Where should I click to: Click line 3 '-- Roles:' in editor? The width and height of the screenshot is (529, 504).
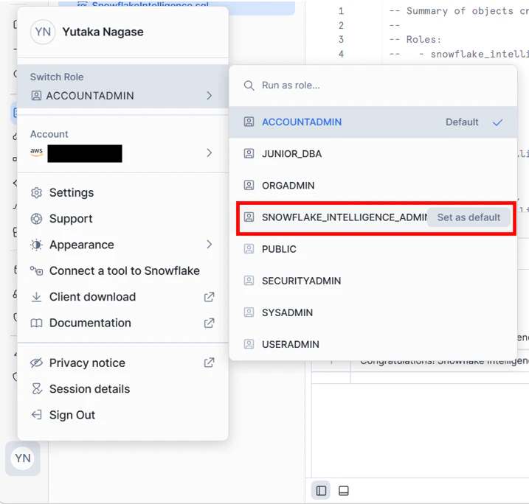pos(415,40)
